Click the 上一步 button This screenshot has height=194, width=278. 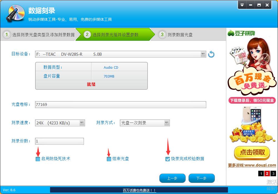172,178
